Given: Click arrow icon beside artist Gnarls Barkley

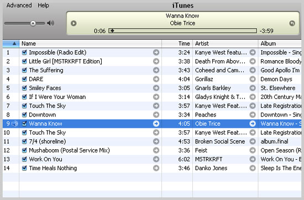Looking at the screenshot, I should tap(253, 88).
